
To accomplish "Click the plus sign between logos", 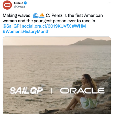I will [x=51, y=91].
